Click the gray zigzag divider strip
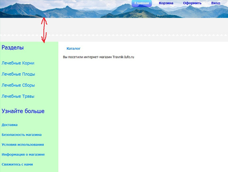Viewport: 228px width, 172px height. 114,35
